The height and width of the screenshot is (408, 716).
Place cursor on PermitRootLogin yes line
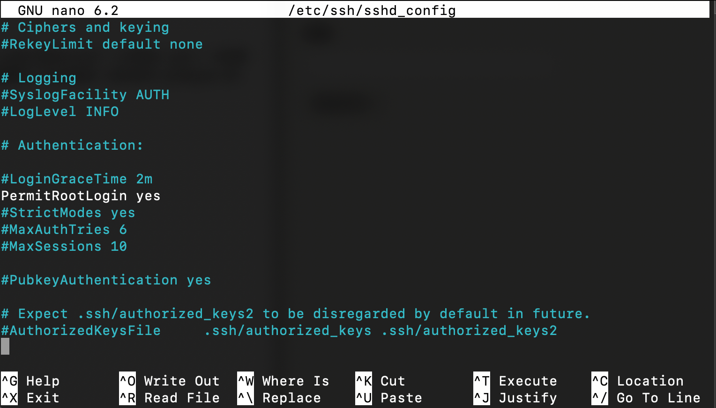click(x=81, y=196)
